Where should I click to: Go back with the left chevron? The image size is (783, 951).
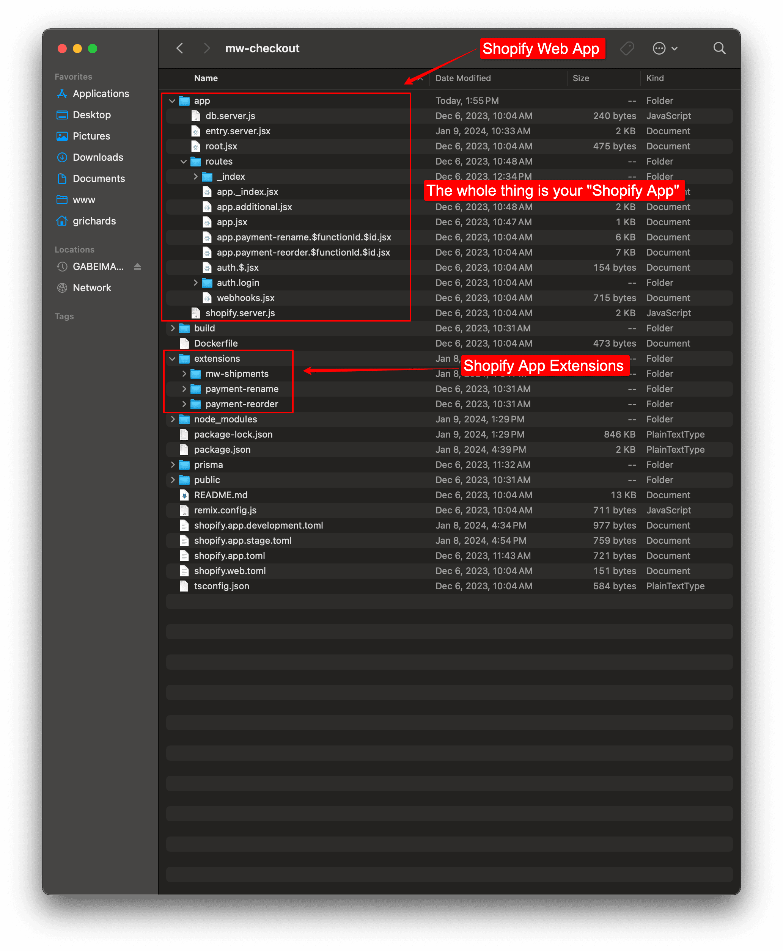pyautogui.click(x=180, y=48)
